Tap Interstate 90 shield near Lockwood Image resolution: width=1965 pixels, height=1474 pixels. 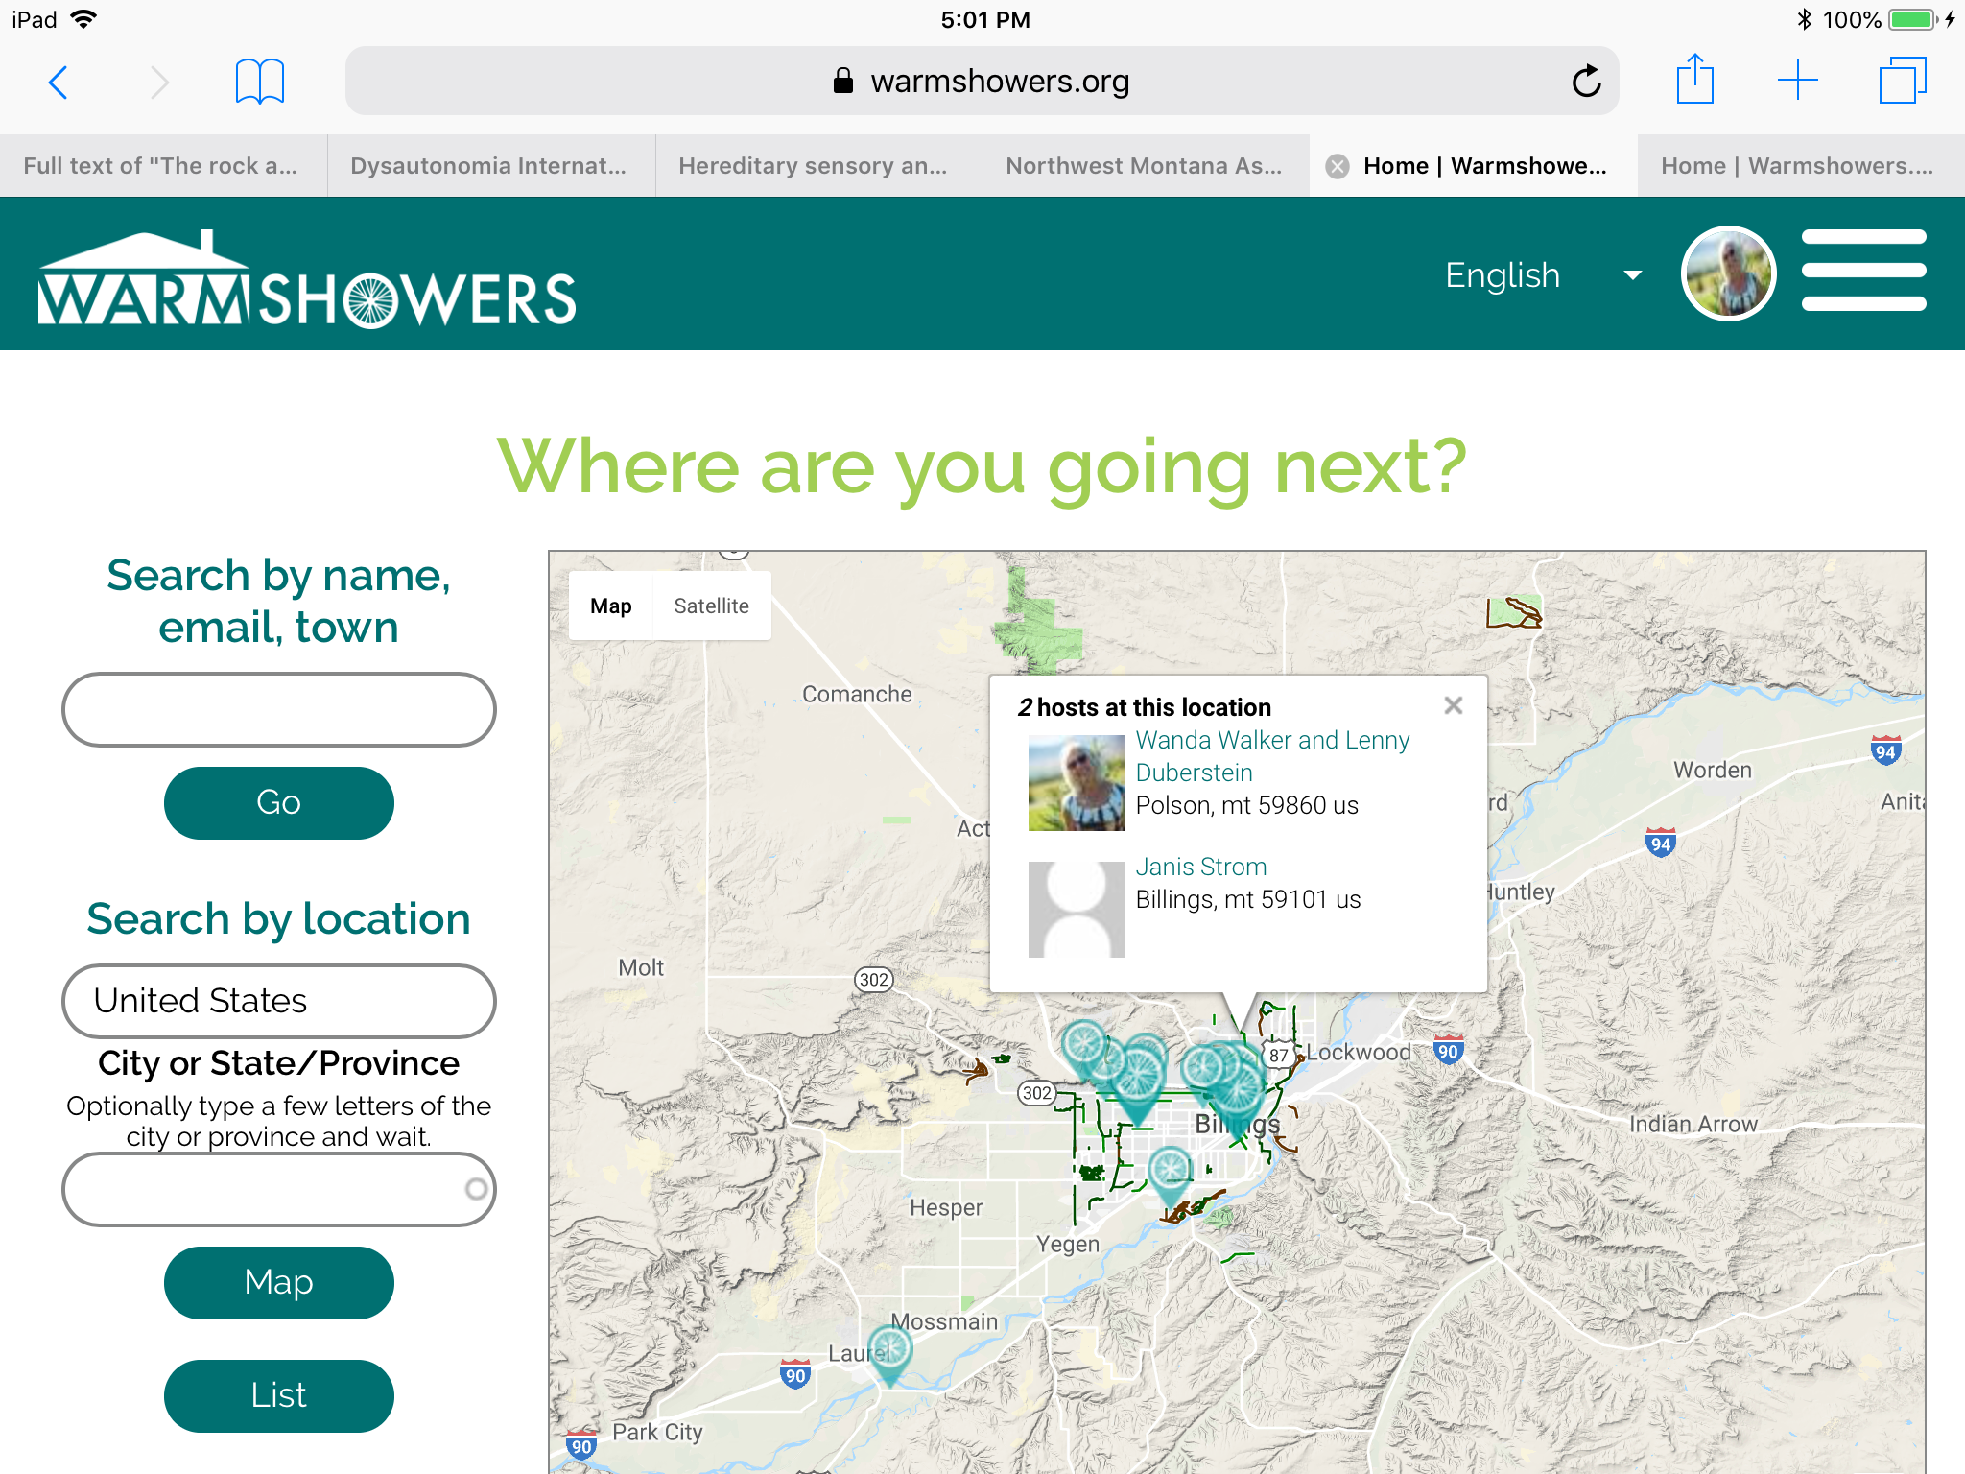point(1448,1050)
